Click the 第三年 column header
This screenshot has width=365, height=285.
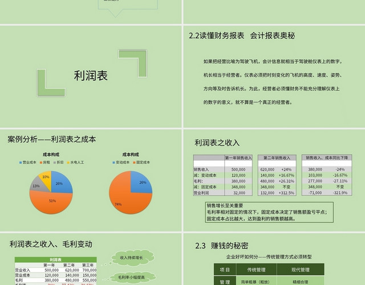[x=88, y=265]
